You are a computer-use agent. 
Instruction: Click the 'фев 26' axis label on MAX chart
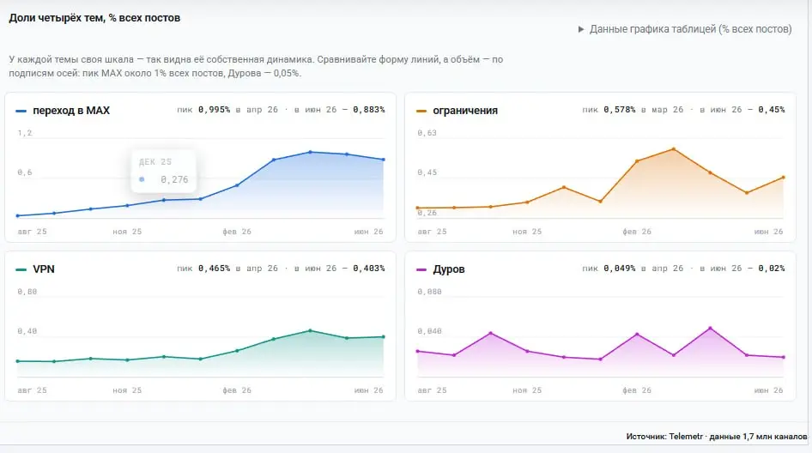coord(237,232)
